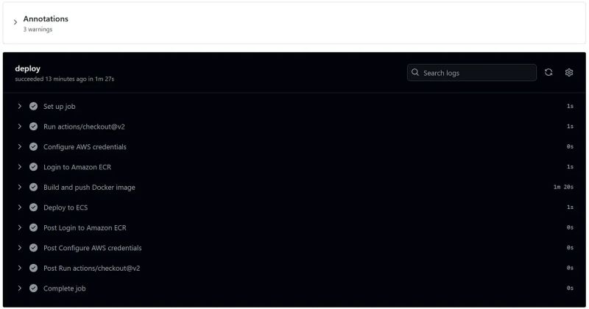Screen dimensions: 589x309
Task: Open the Post Configure AWS credentials log
Action: 92,248
